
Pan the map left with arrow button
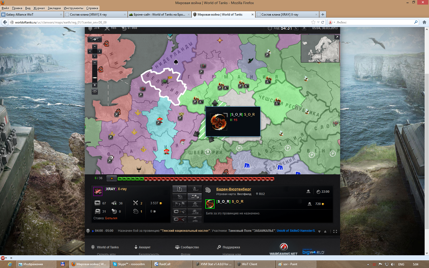90,51
